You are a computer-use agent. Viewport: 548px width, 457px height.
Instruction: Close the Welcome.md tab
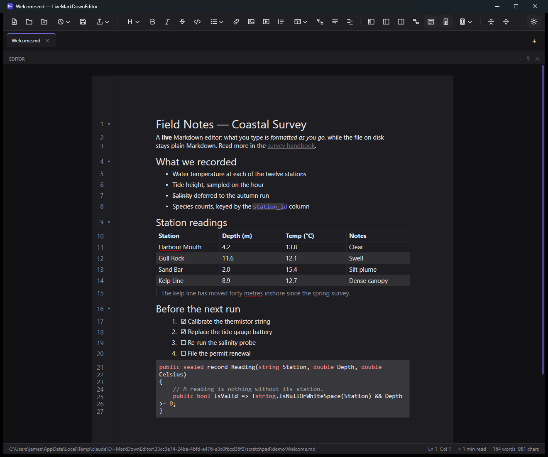coord(47,41)
